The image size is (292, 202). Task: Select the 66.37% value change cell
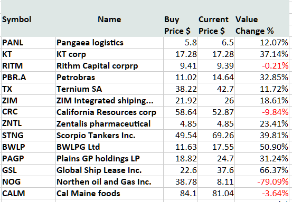[262, 170]
